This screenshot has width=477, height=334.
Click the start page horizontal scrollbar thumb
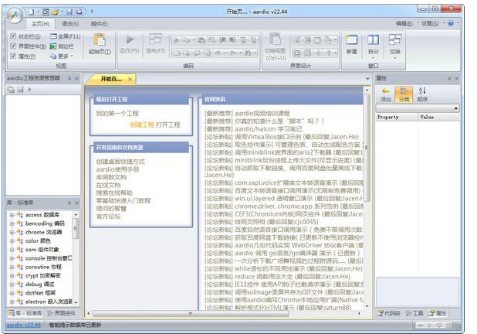click(x=191, y=313)
